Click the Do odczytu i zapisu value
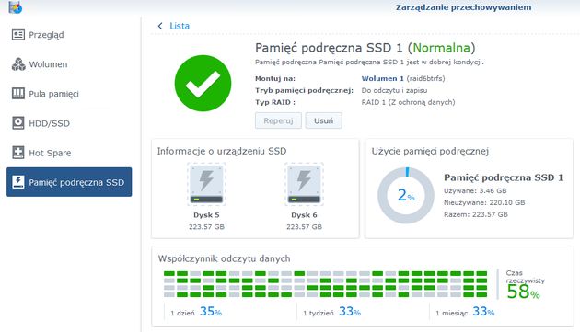The width and height of the screenshot is (580, 332). click(394, 90)
